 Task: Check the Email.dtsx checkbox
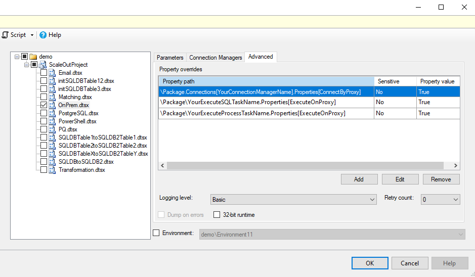coord(44,73)
